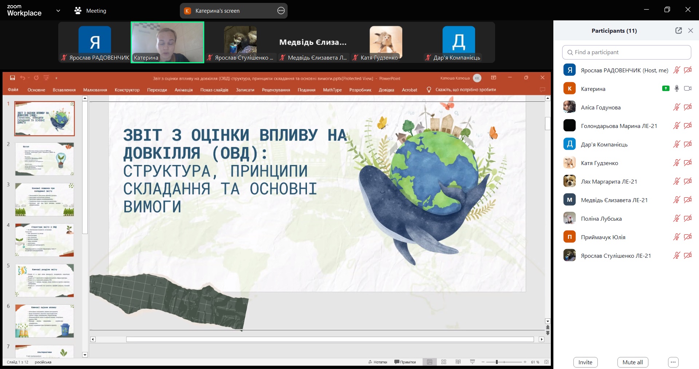This screenshot has width=699, height=369.
Task: Click the zoom out minus button
Action: coord(483,362)
